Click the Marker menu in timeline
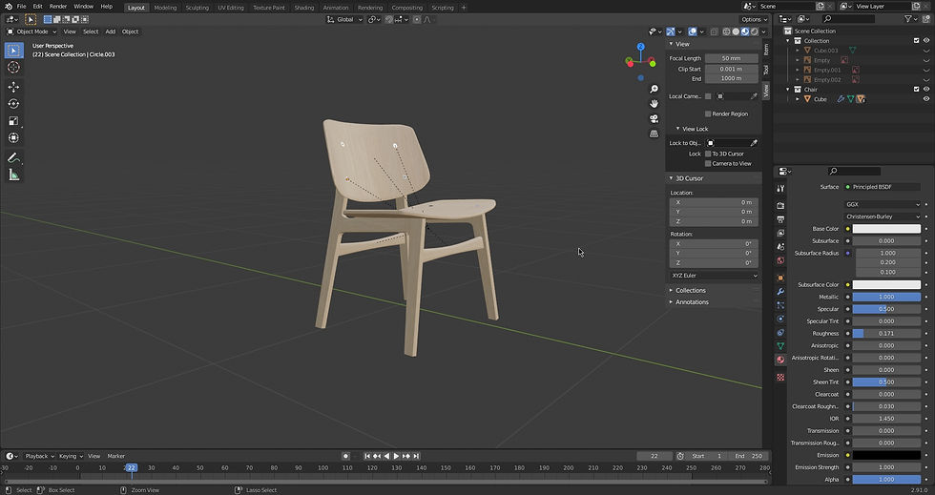The width and height of the screenshot is (935, 495). pos(115,456)
